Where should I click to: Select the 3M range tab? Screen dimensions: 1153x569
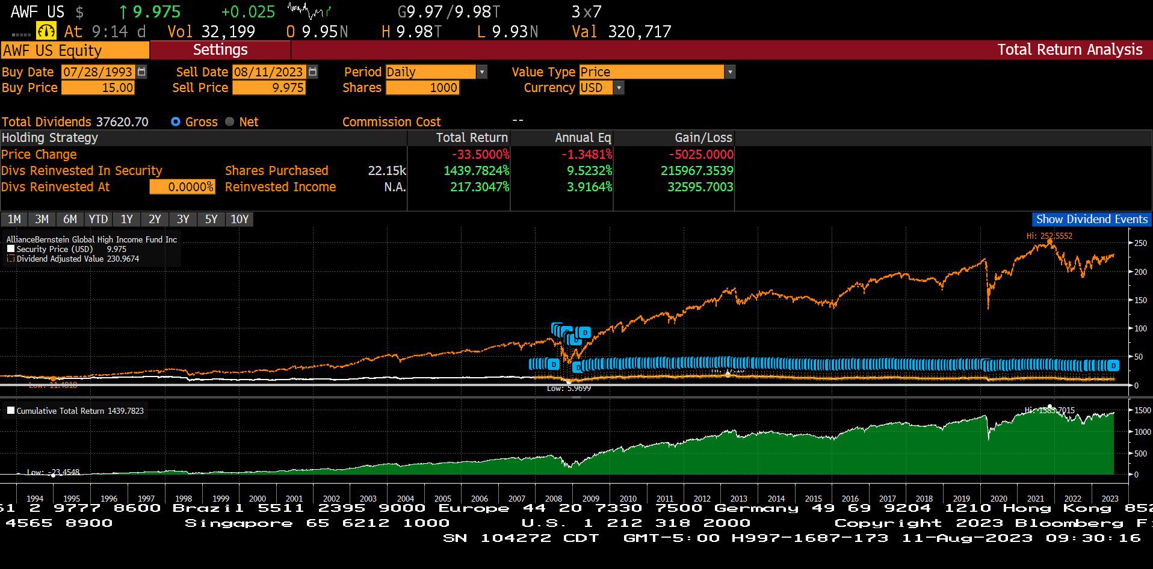tap(42, 219)
